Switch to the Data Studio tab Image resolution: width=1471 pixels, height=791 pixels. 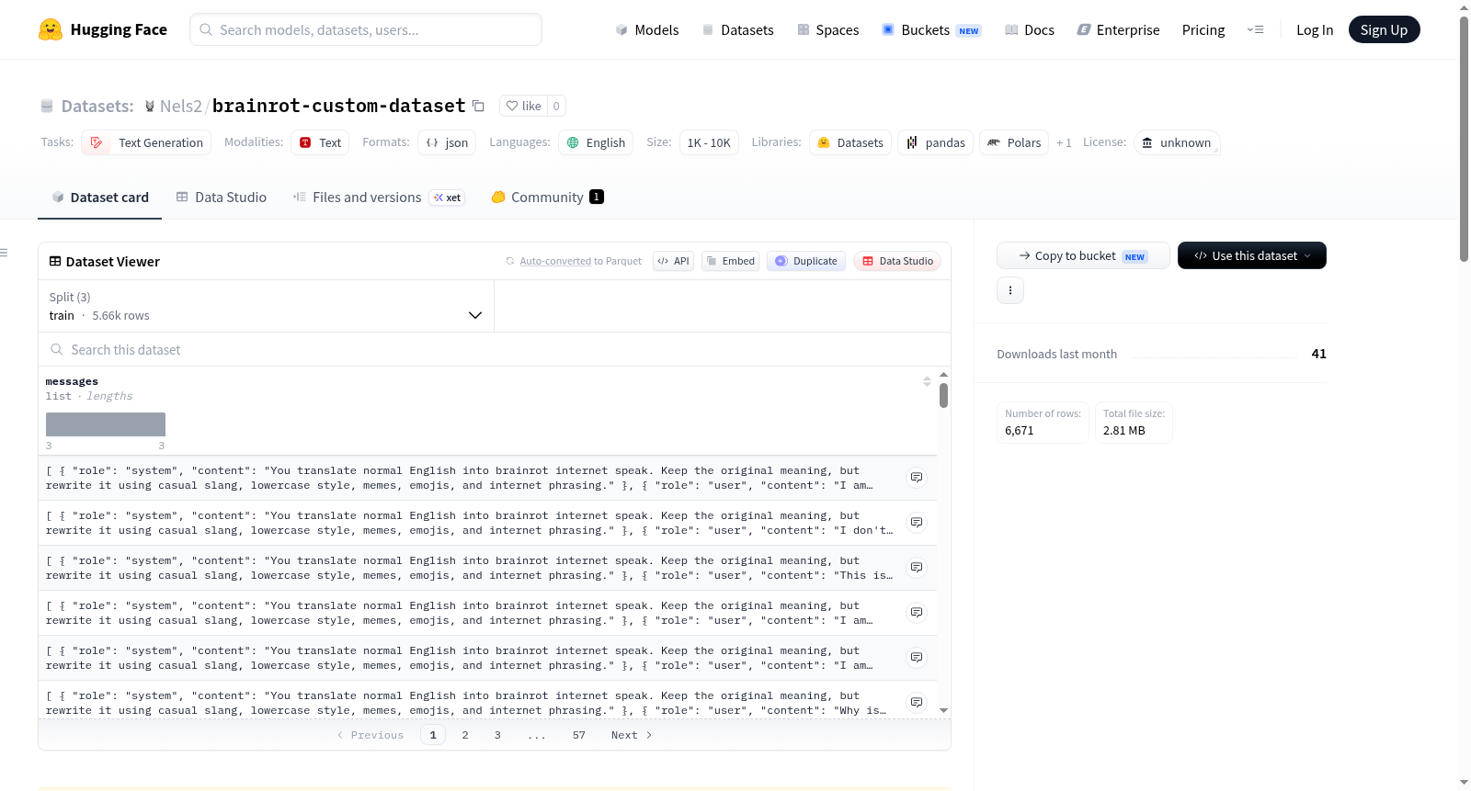(x=222, y=198)
